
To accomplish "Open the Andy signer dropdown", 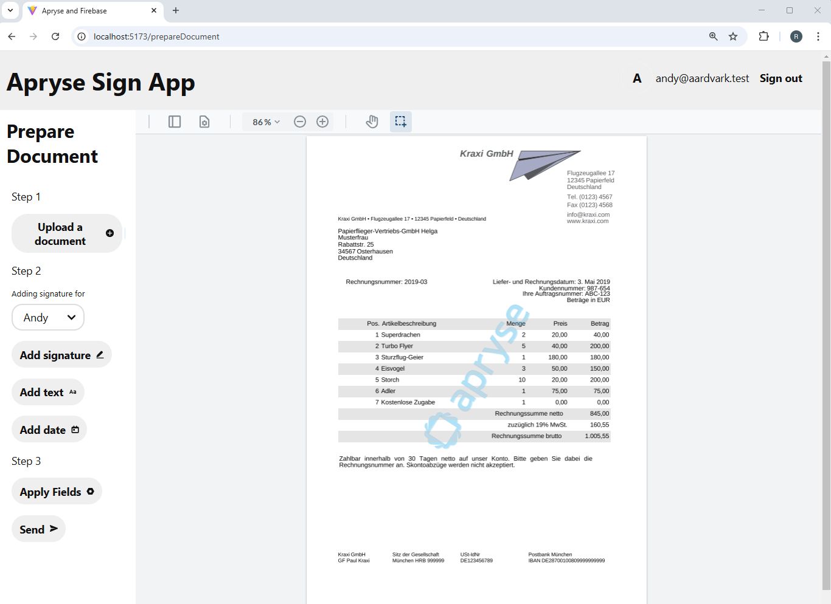I will coord(48,317).
